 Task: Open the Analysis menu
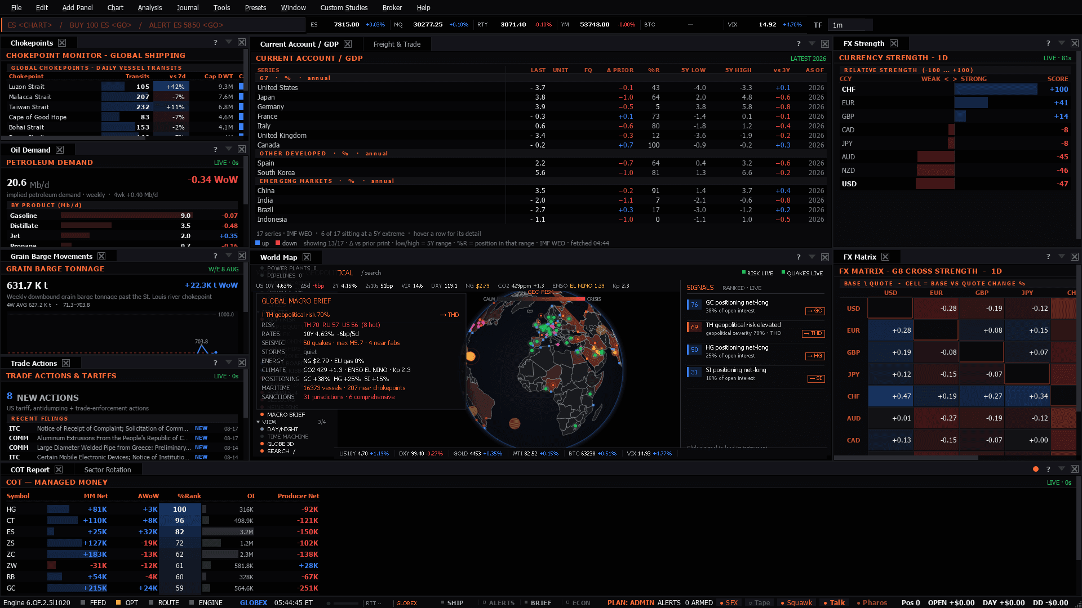(x=149, y=7)
